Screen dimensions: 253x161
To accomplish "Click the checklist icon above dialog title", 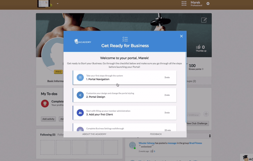I will click(125, 39).
